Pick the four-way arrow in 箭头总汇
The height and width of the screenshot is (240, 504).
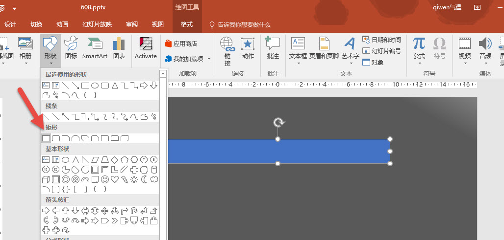pyautogui.click(x=105, y=211)
